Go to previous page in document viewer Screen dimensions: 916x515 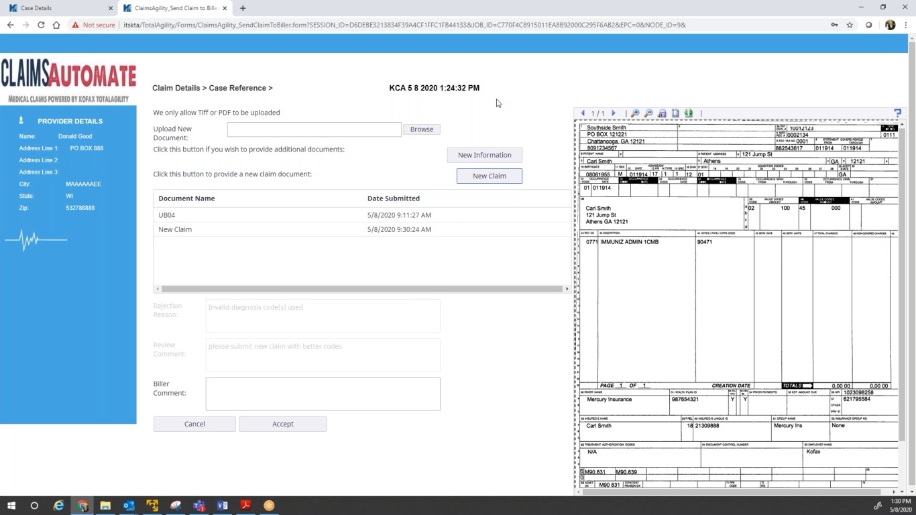click(x=582, y=113)
